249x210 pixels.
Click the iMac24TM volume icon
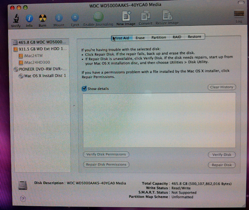click(x=21, y=56)
